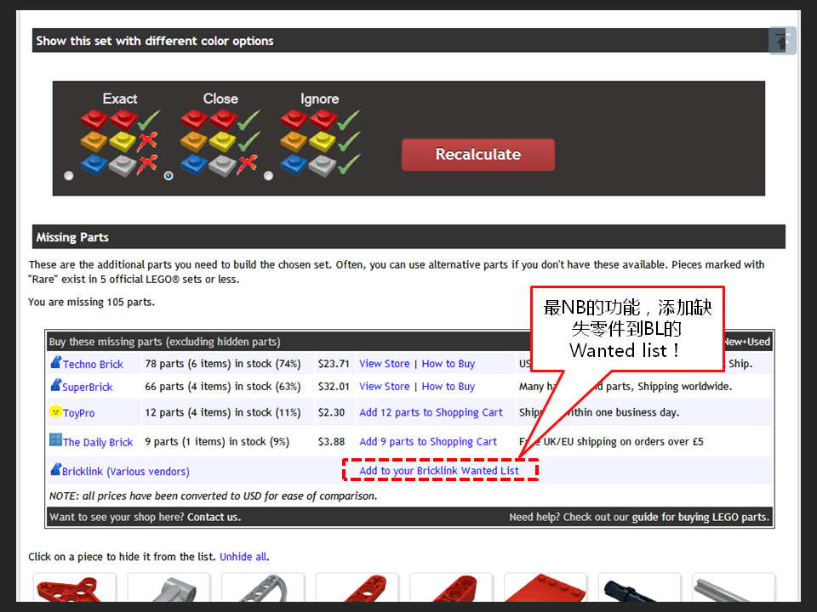The image size is (817, 612).
Task: Click the scroll-to-top arrow icon
Action: [782, 40]
